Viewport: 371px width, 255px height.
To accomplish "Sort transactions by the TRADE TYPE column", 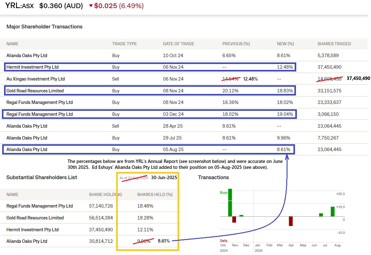I will tap(124, 44).
